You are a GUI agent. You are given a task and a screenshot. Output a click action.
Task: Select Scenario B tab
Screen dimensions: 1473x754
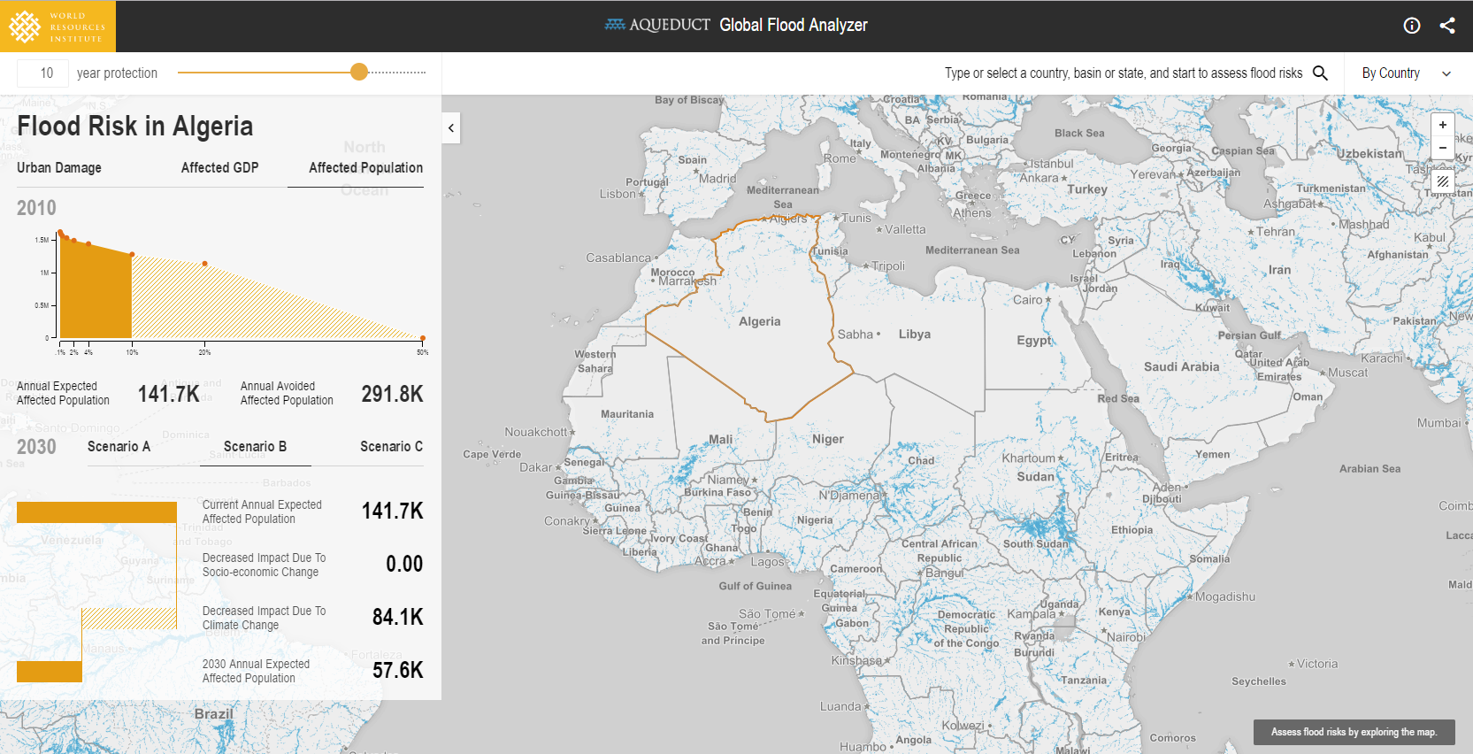[255, 446]
